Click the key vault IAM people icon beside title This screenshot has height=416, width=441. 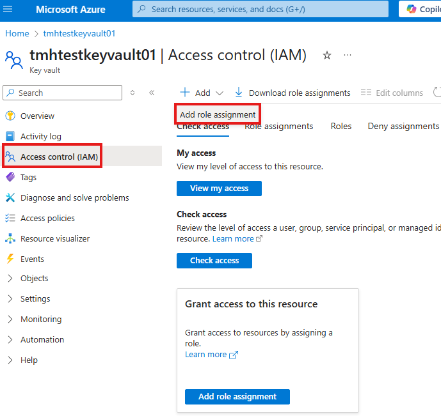point(14,60)
